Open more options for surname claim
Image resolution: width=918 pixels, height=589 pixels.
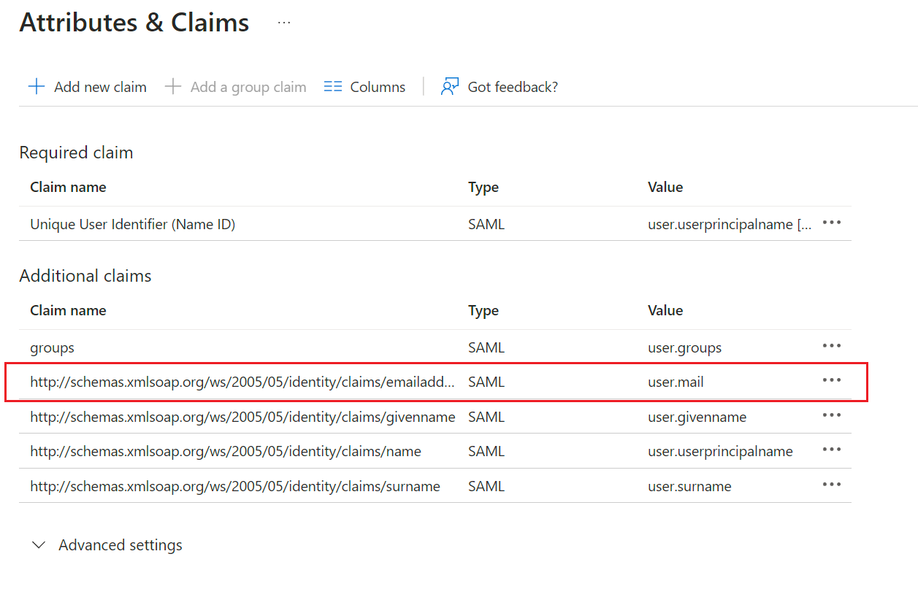[832, 485]
